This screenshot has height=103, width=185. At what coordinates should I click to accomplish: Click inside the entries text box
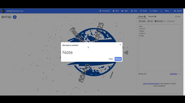point(159,51)
